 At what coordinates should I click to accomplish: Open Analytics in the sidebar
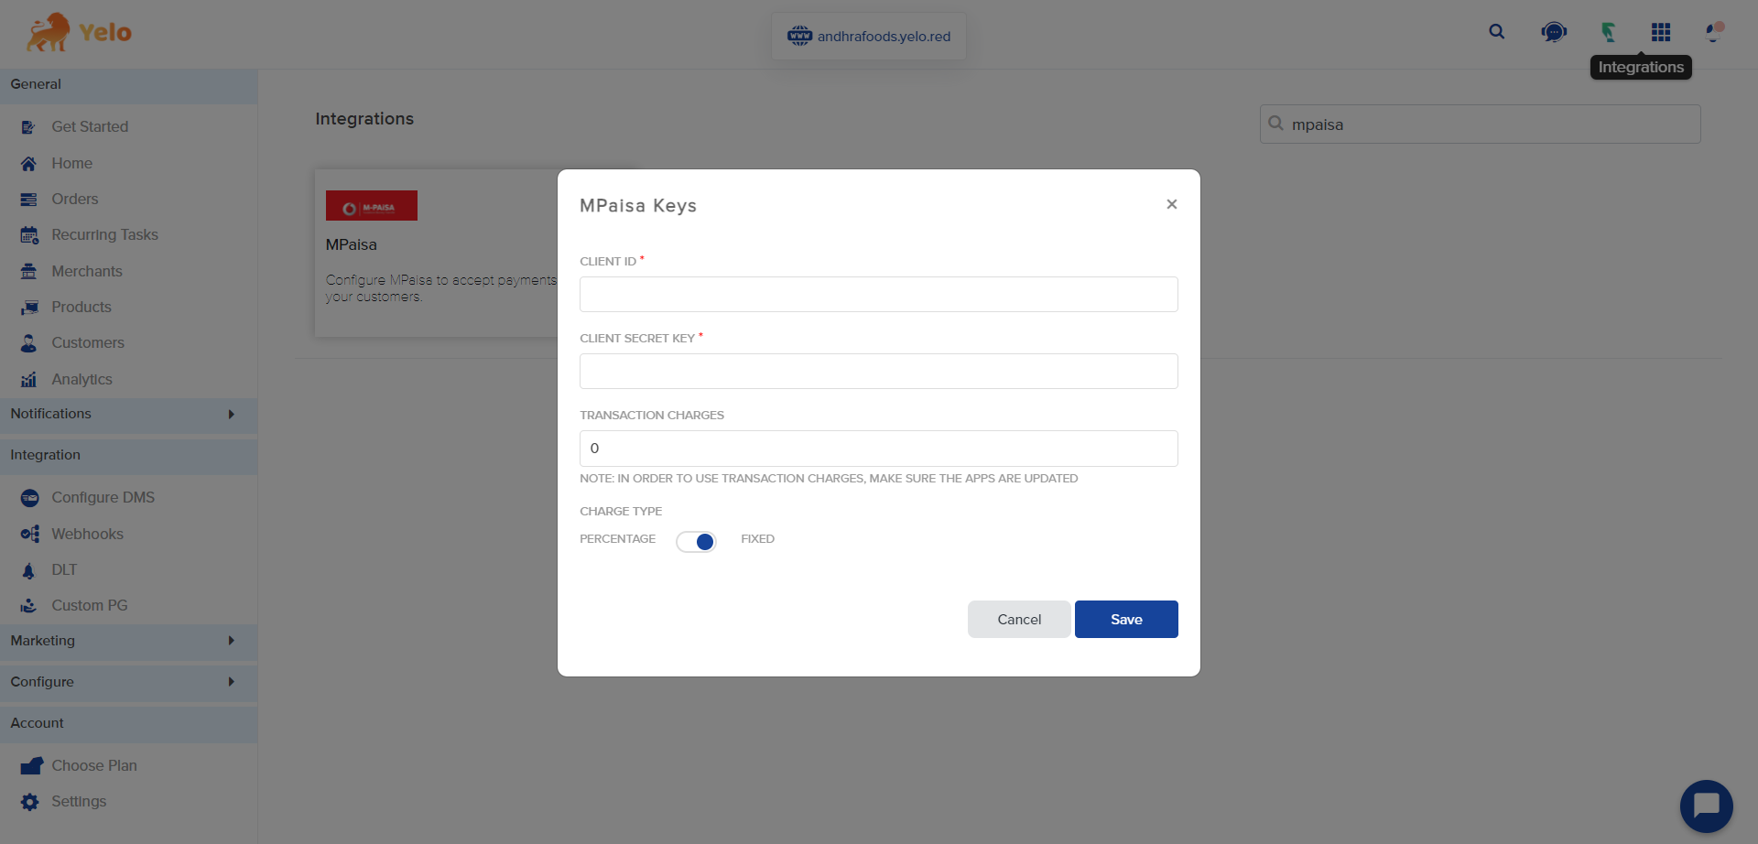[82, 380]
